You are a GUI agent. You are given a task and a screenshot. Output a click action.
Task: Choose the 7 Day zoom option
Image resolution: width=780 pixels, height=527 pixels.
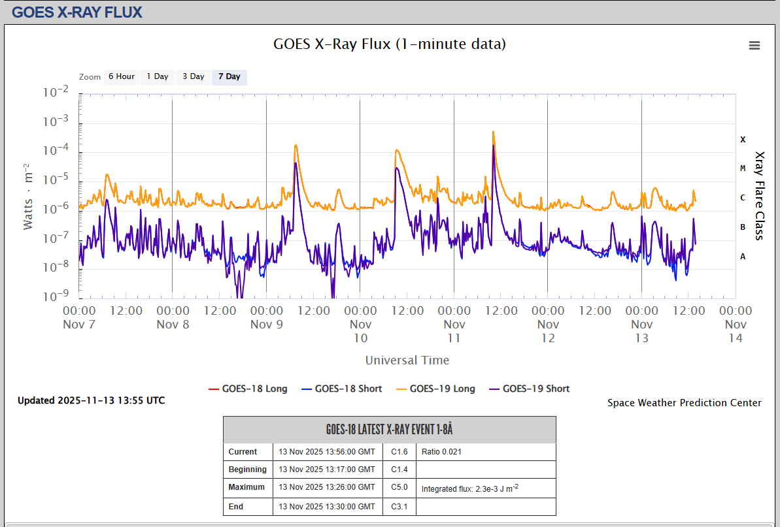tap(229, 77)
